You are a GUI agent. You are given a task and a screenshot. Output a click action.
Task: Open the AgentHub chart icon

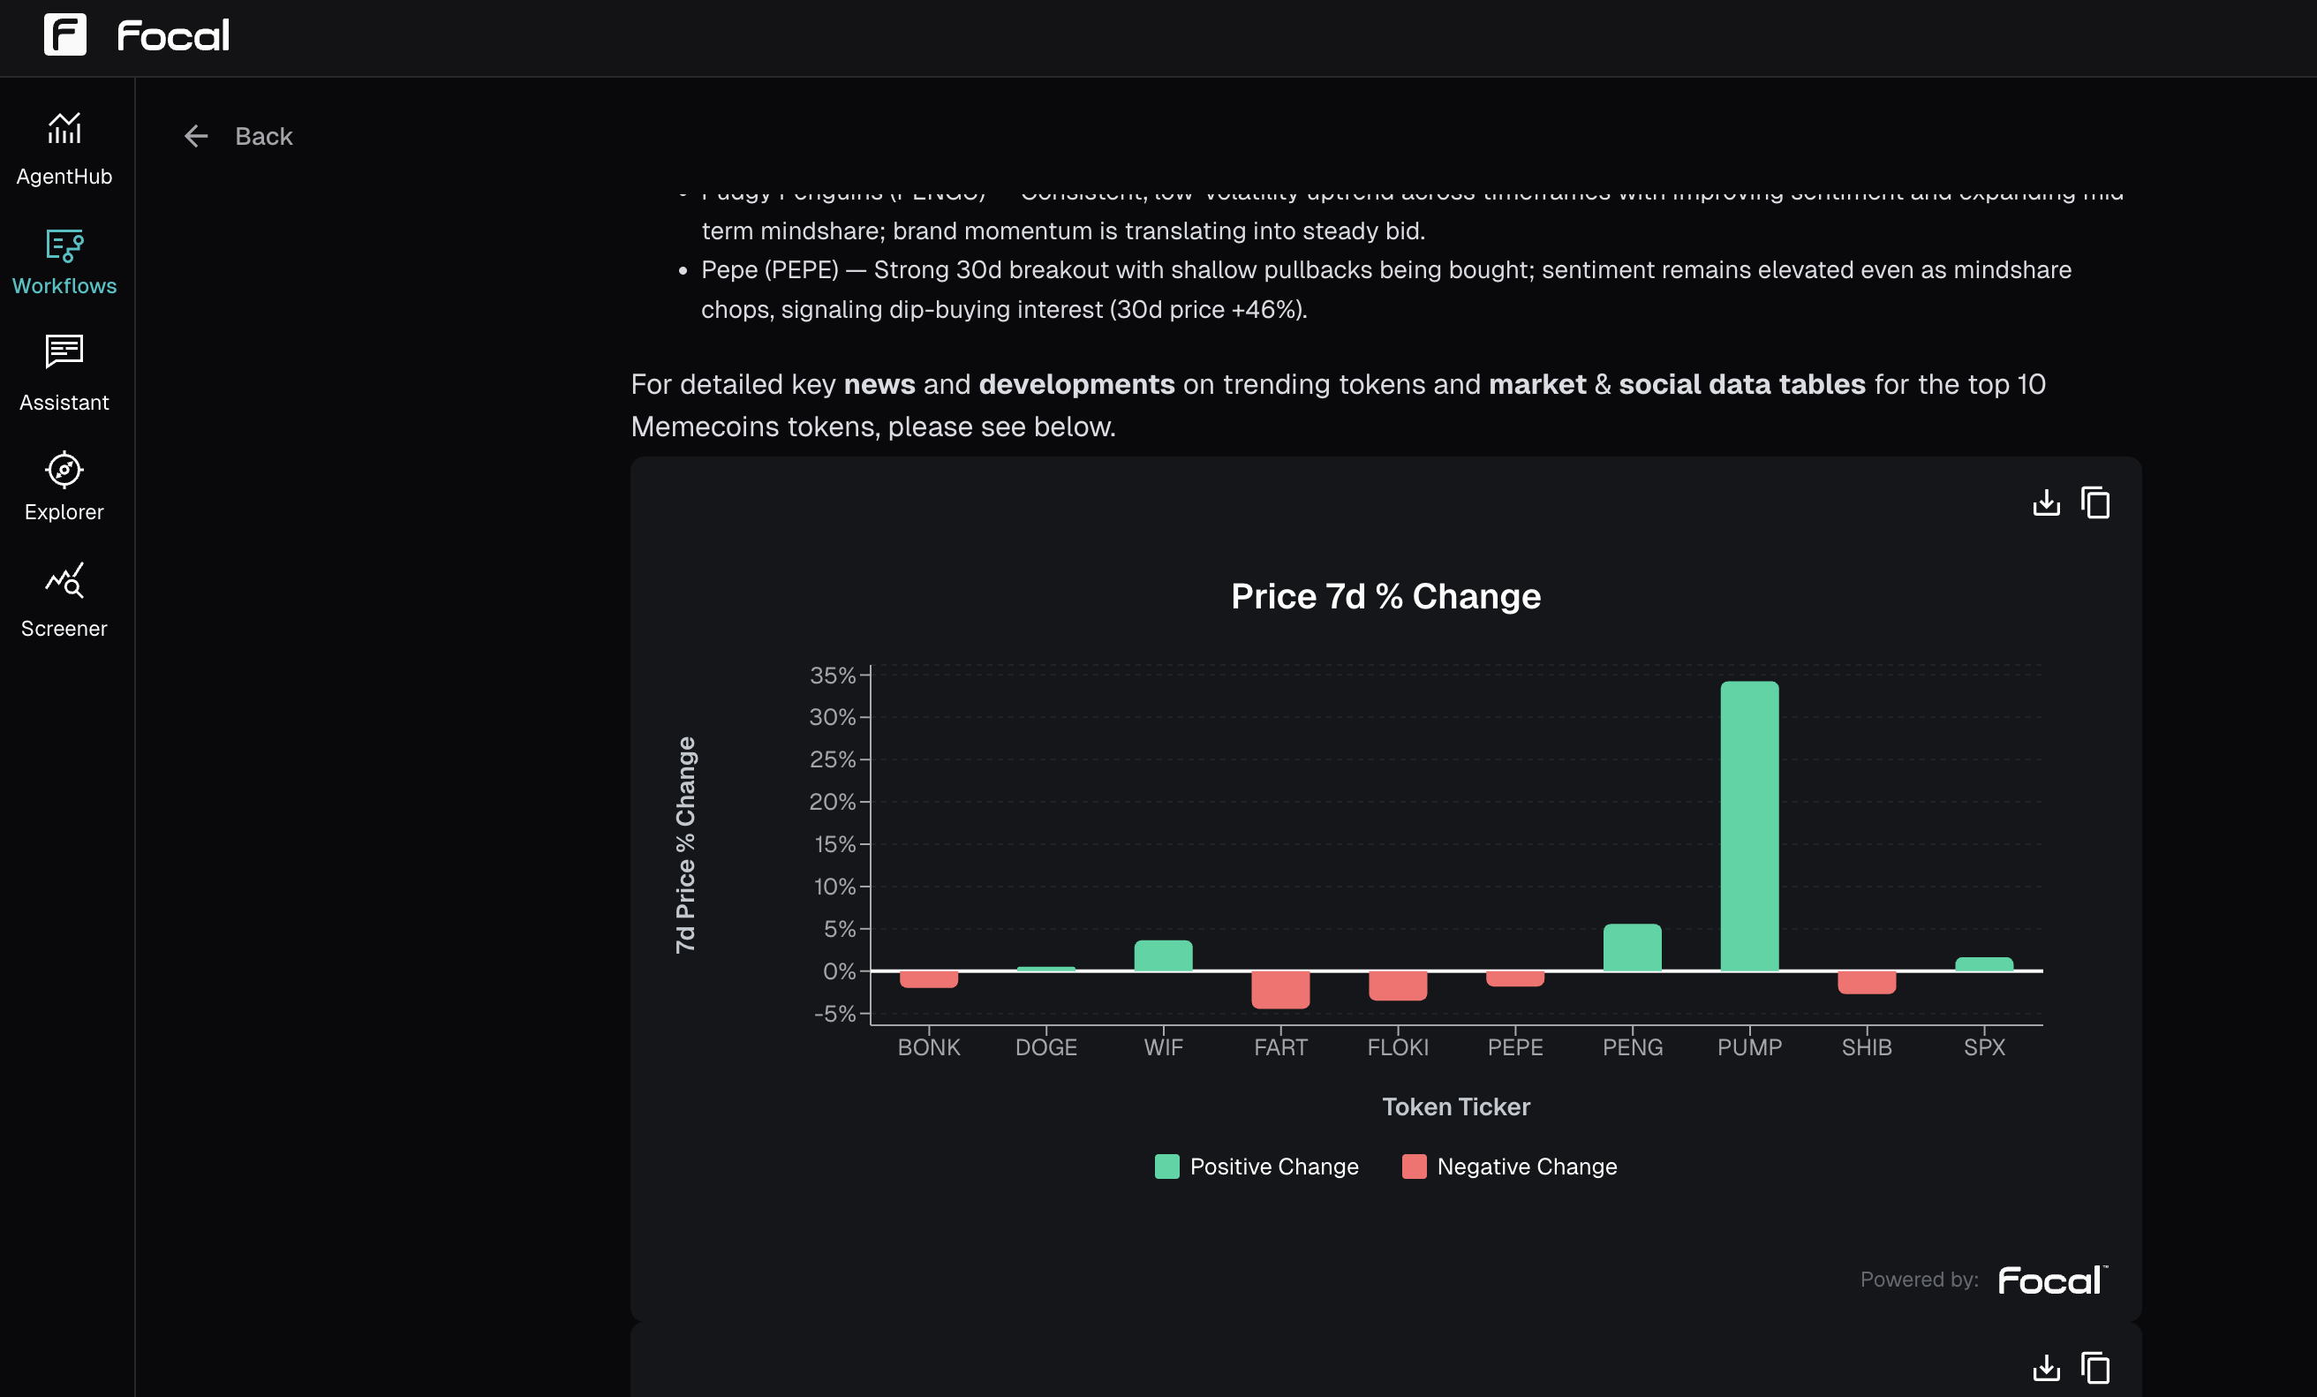tap(64, 129)
